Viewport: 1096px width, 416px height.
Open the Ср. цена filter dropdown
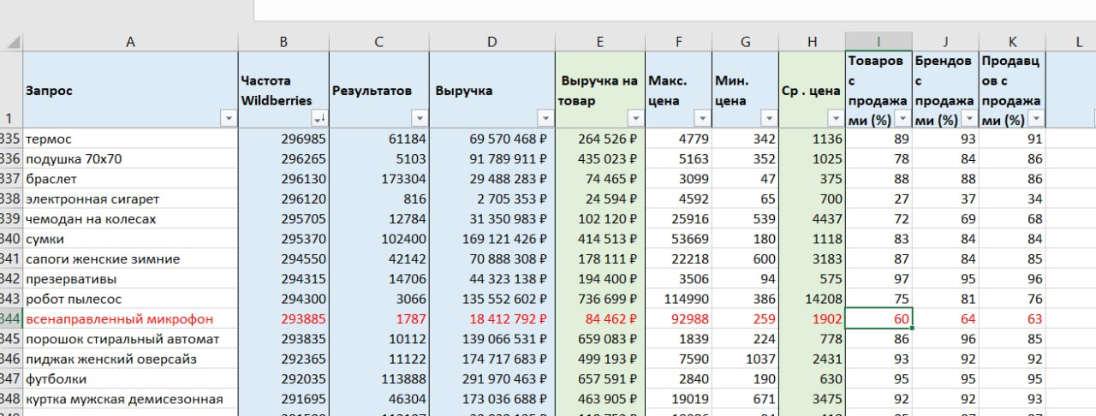point(835,119)
